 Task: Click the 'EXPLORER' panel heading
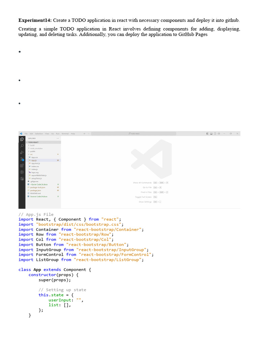click(32, 138)
